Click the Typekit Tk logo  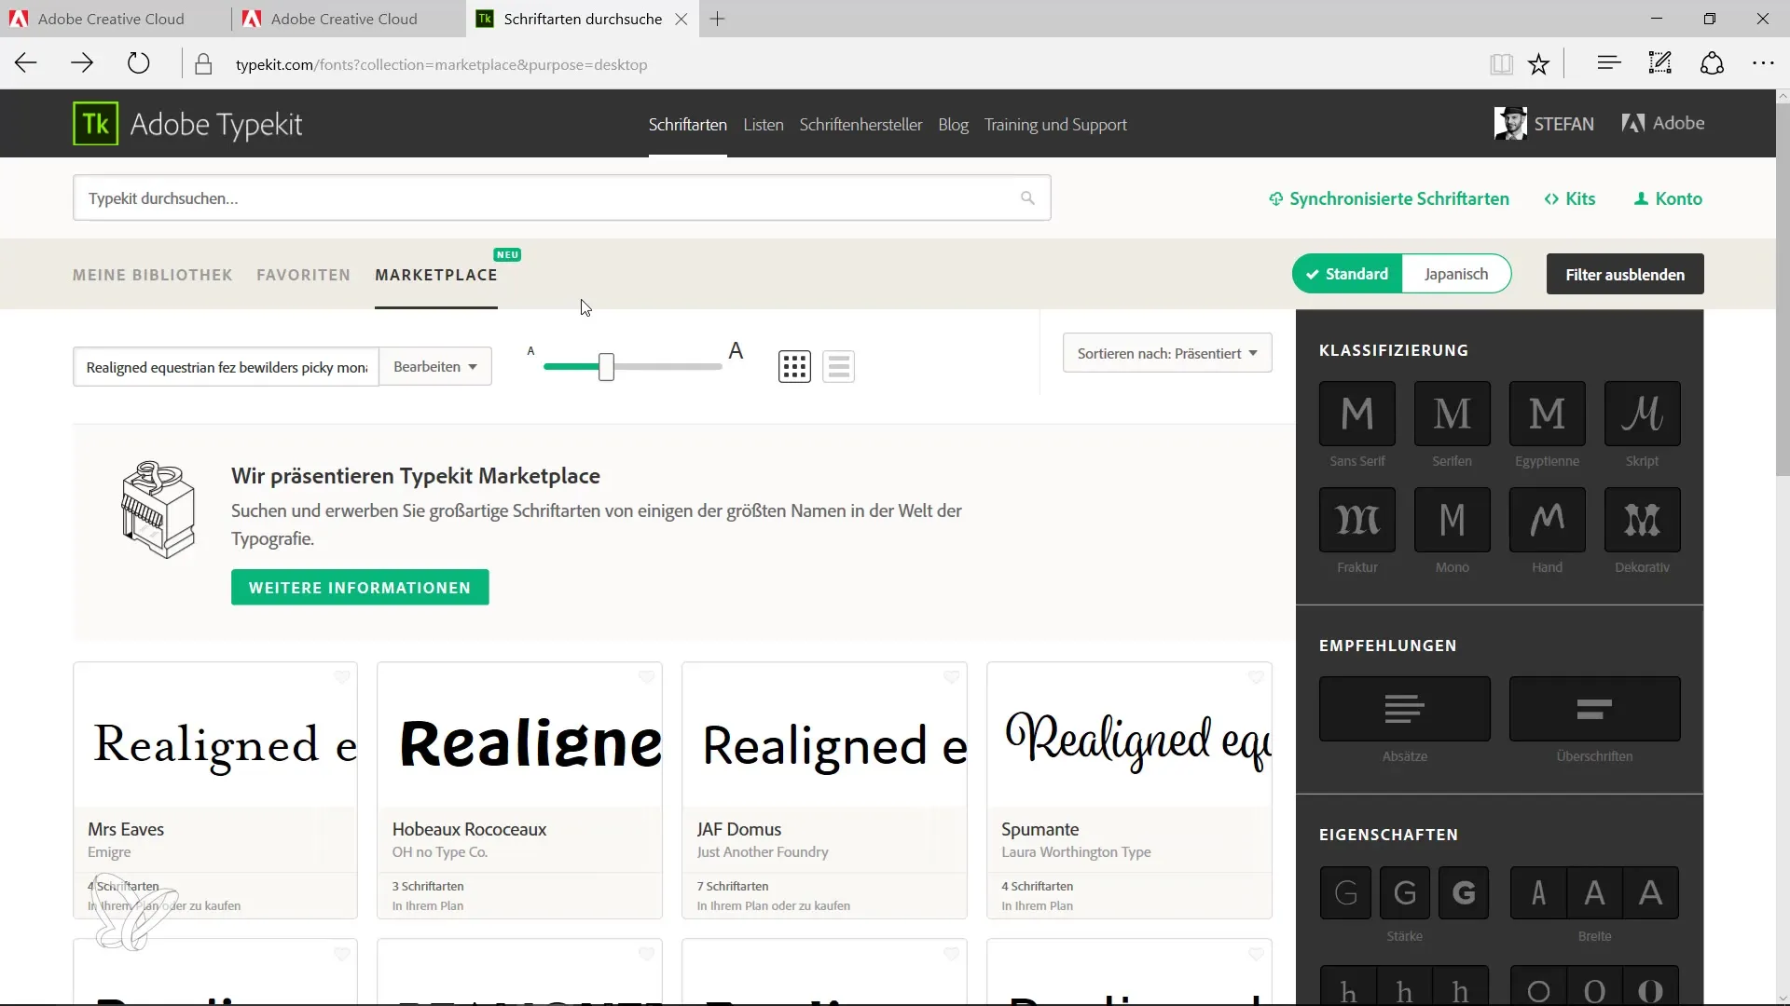96,124
